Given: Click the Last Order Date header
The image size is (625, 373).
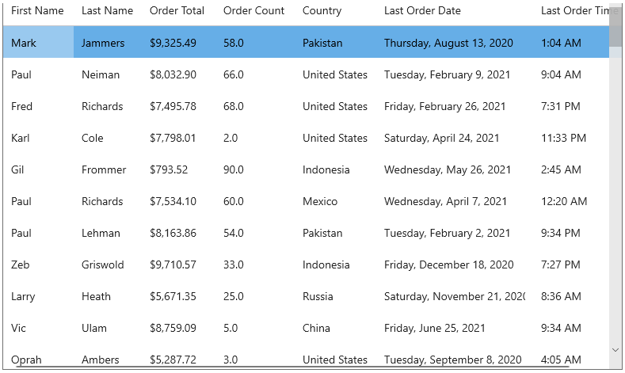Looking at the screenshot, I should 422,11.
